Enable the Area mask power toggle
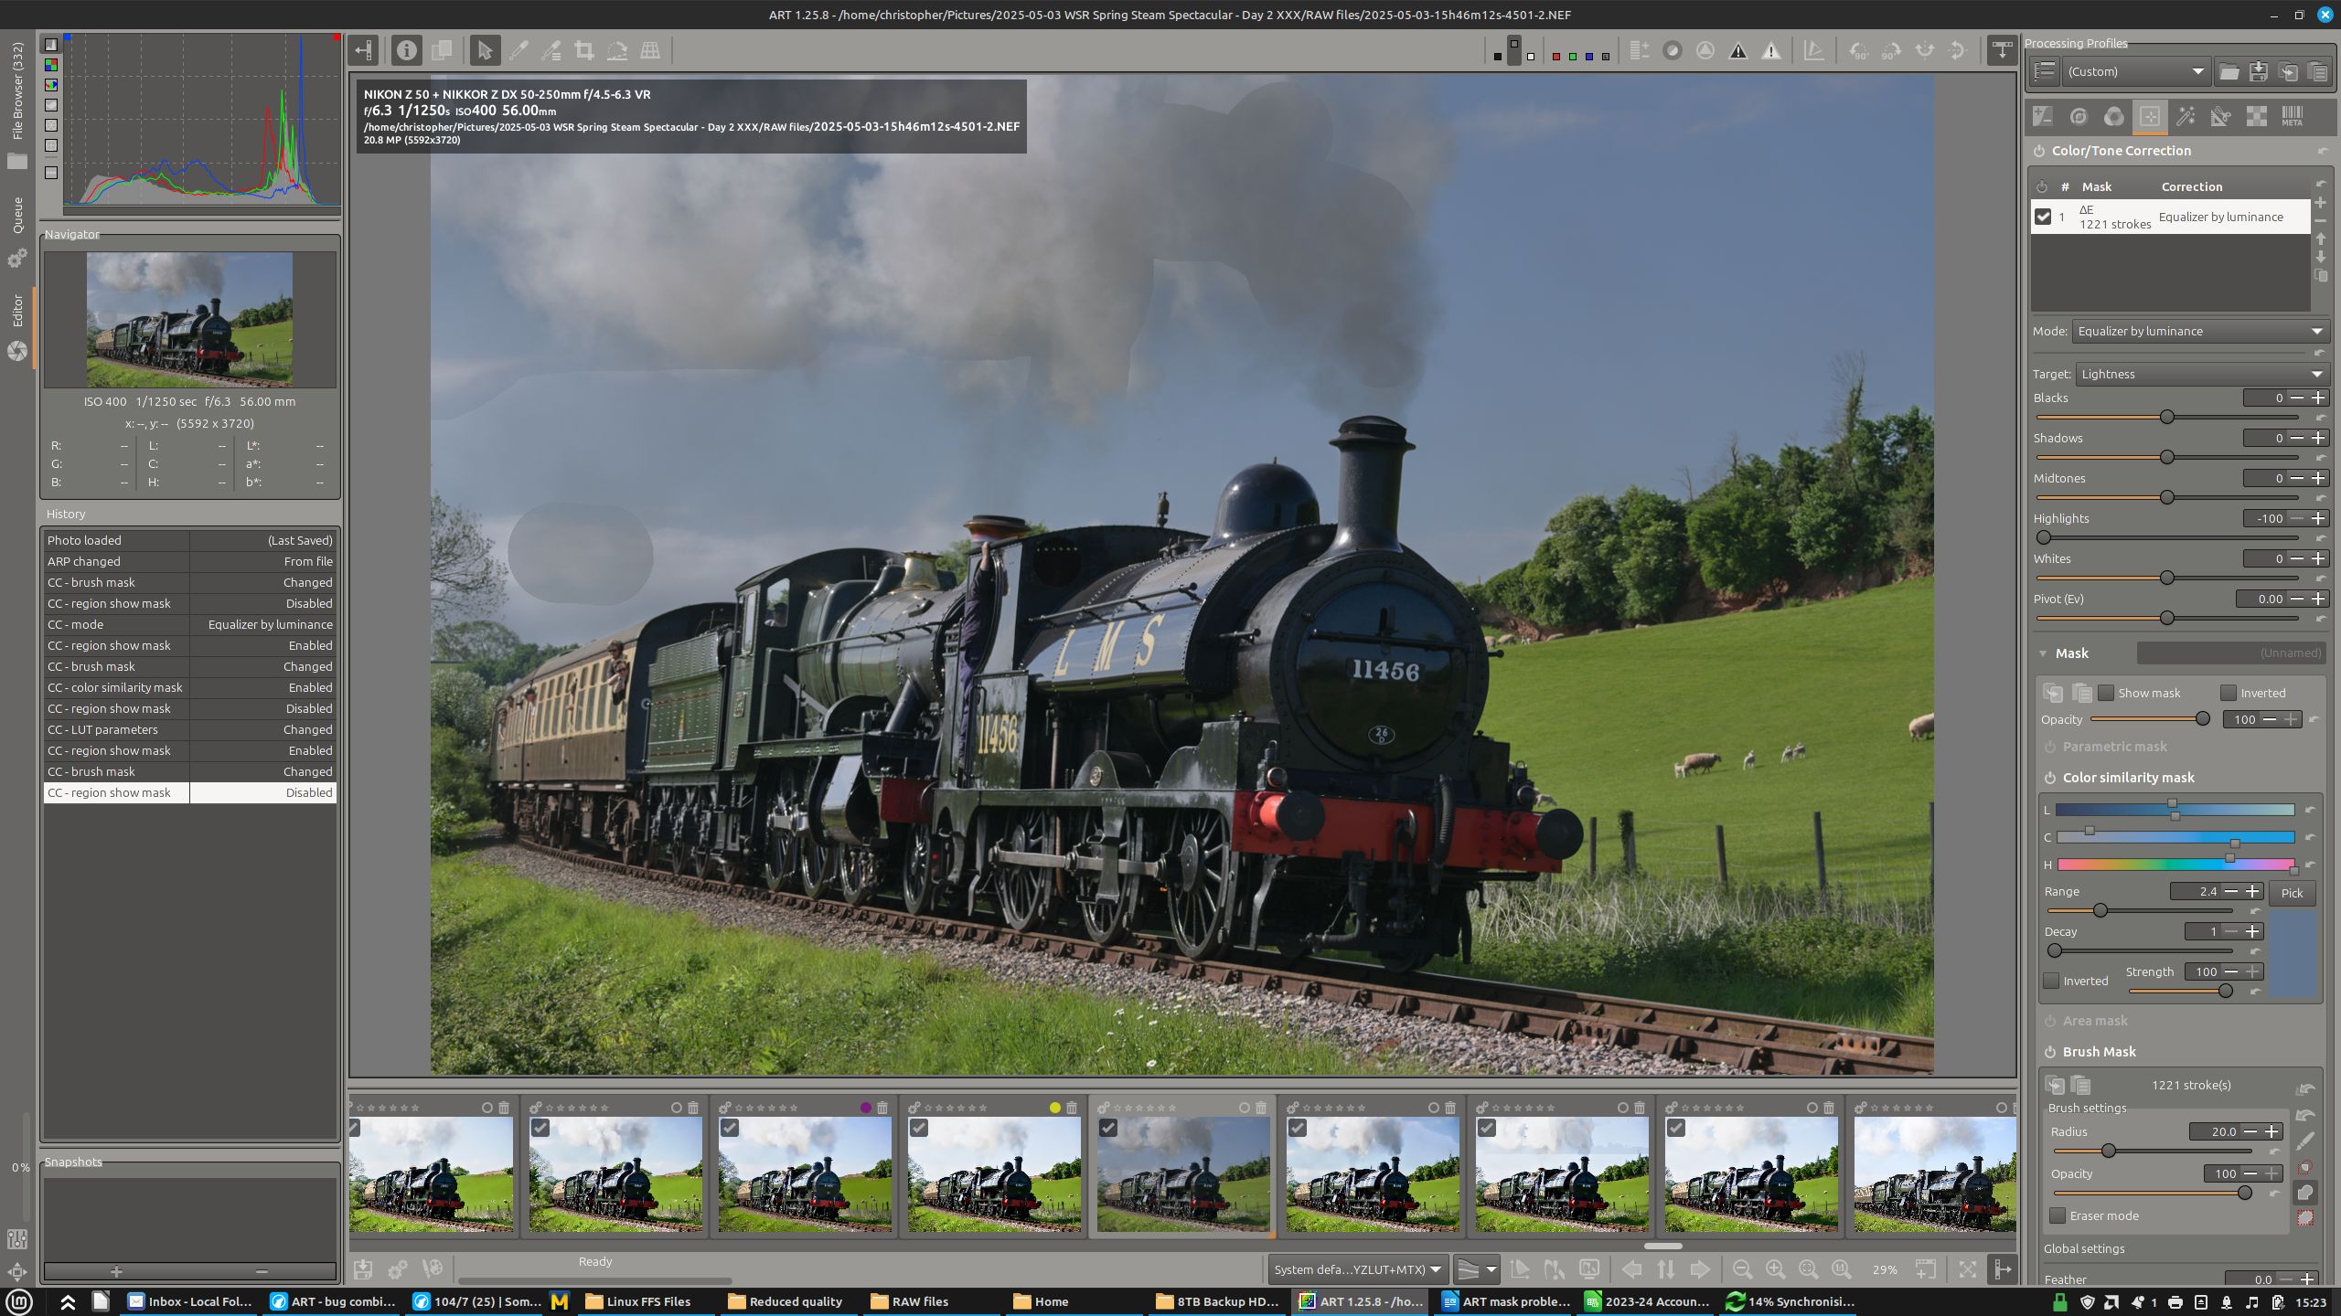The width and height of the screenshot is (2341, 1316). point(2050,1021)
